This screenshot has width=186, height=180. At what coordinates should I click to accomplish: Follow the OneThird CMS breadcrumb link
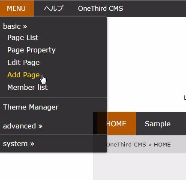126,145
